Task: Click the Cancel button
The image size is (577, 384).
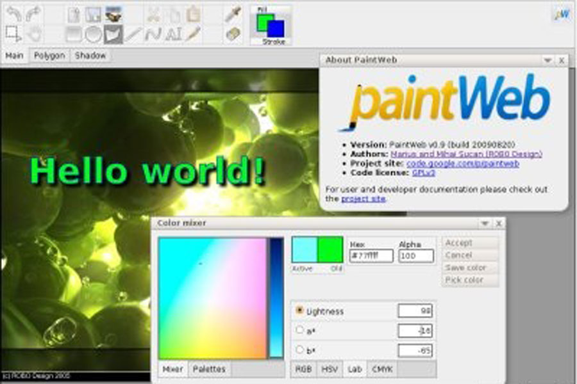Action: 471,255
